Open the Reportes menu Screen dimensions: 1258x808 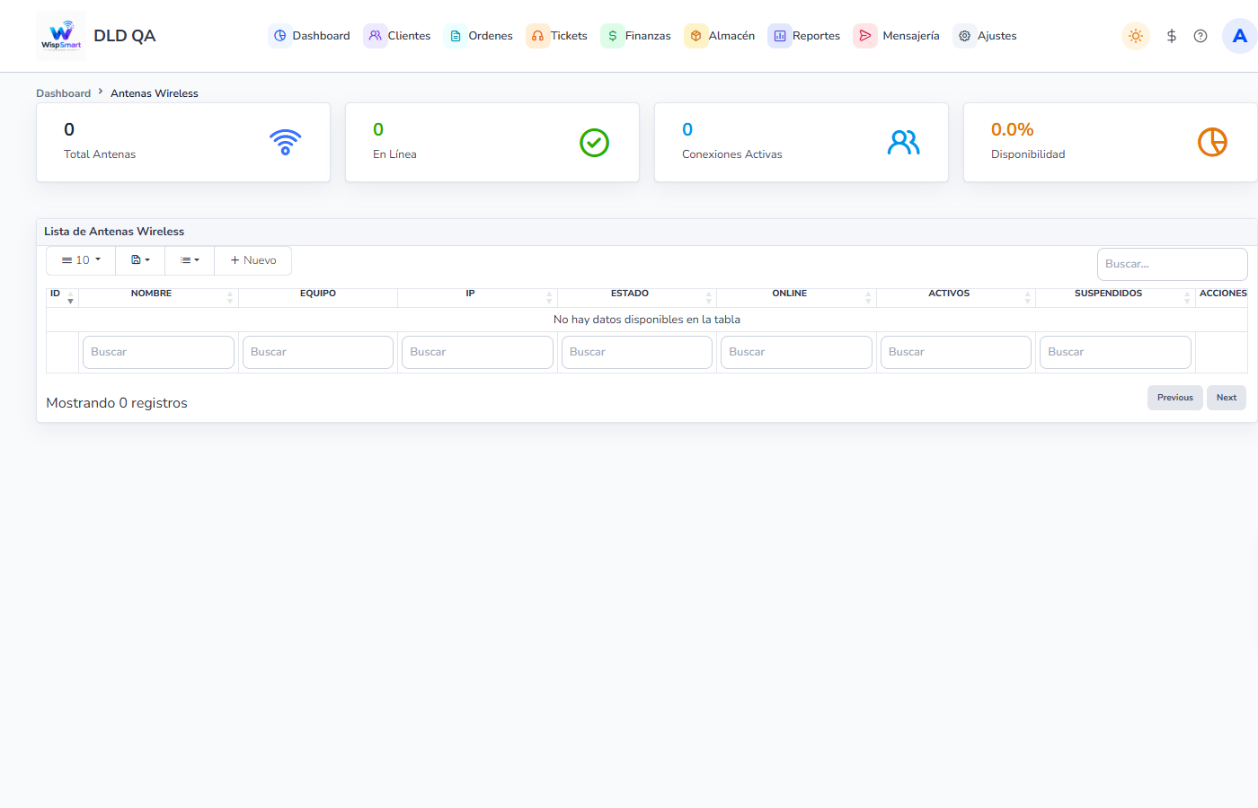pyautogui.click(x=805, y=36)
